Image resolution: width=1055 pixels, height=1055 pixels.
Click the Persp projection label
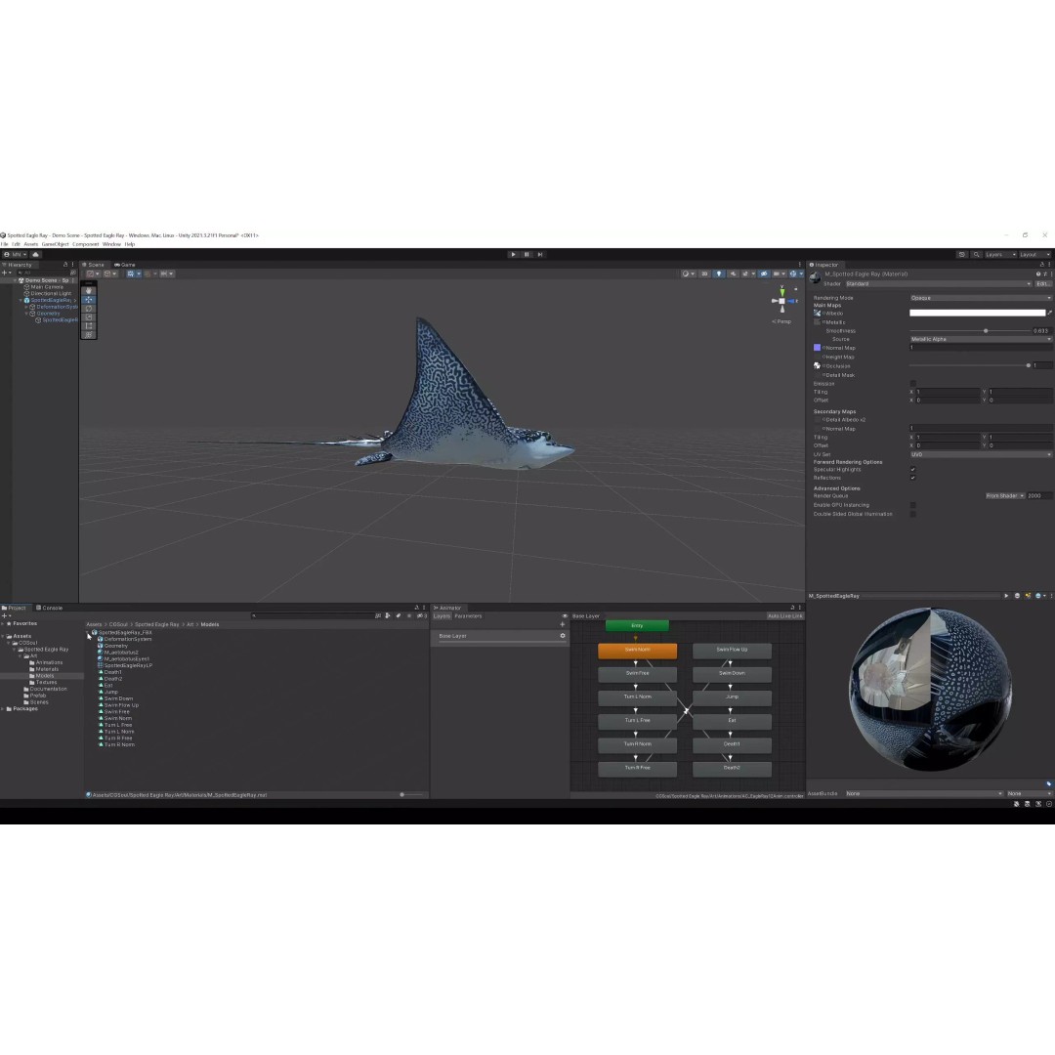pyautogui.click(x=783, y=321)
